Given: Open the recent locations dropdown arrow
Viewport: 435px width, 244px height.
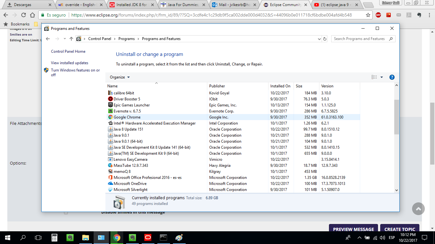Looking at the screenshot, I should (x=65, y=39).
